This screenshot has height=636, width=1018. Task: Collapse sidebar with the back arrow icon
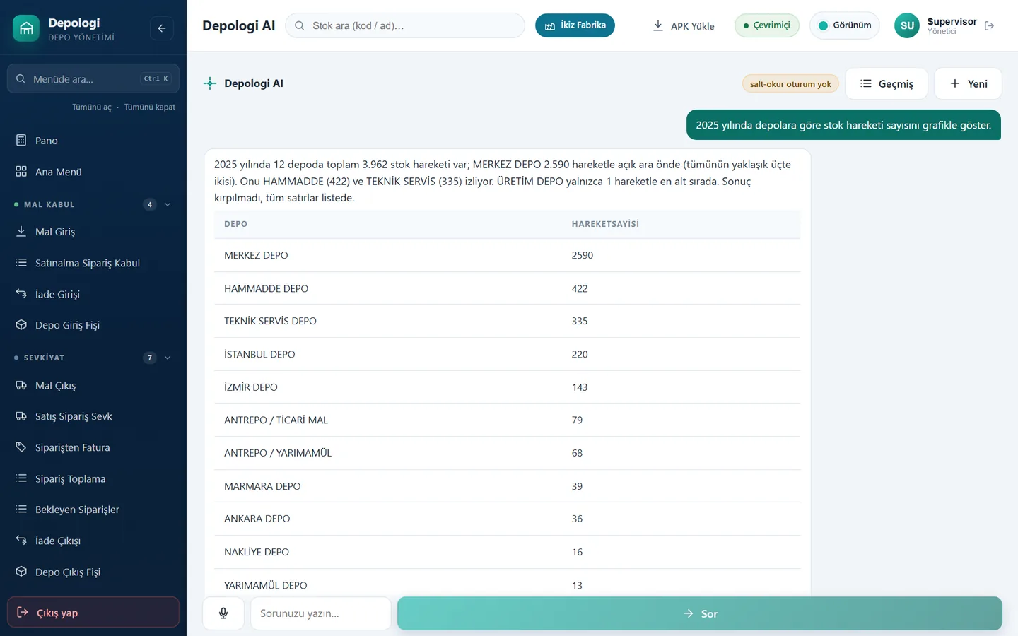point(162,28)
